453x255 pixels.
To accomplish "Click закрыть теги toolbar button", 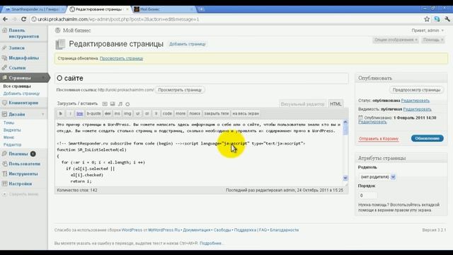I will (217, 113).
